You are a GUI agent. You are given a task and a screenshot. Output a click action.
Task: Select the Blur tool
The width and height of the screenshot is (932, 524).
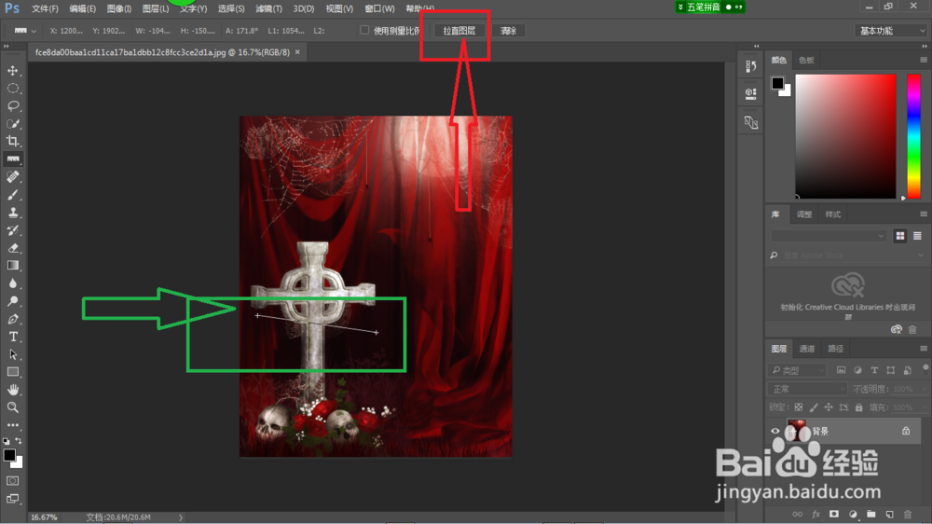pyautogui.click(x=12, y=283)
